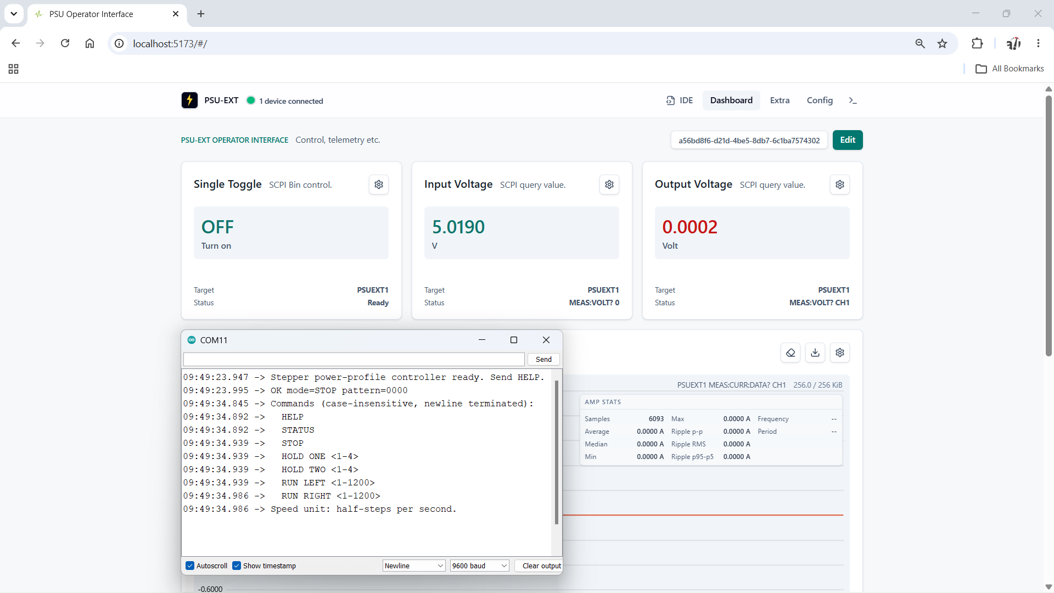The image size is (1054, 593).
Task: Switch to the Config tab
Action: pyautogui.click(x=820, y=100)
